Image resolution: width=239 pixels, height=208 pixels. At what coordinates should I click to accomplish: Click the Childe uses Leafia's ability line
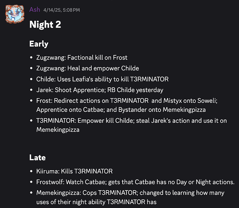[103, 79]
